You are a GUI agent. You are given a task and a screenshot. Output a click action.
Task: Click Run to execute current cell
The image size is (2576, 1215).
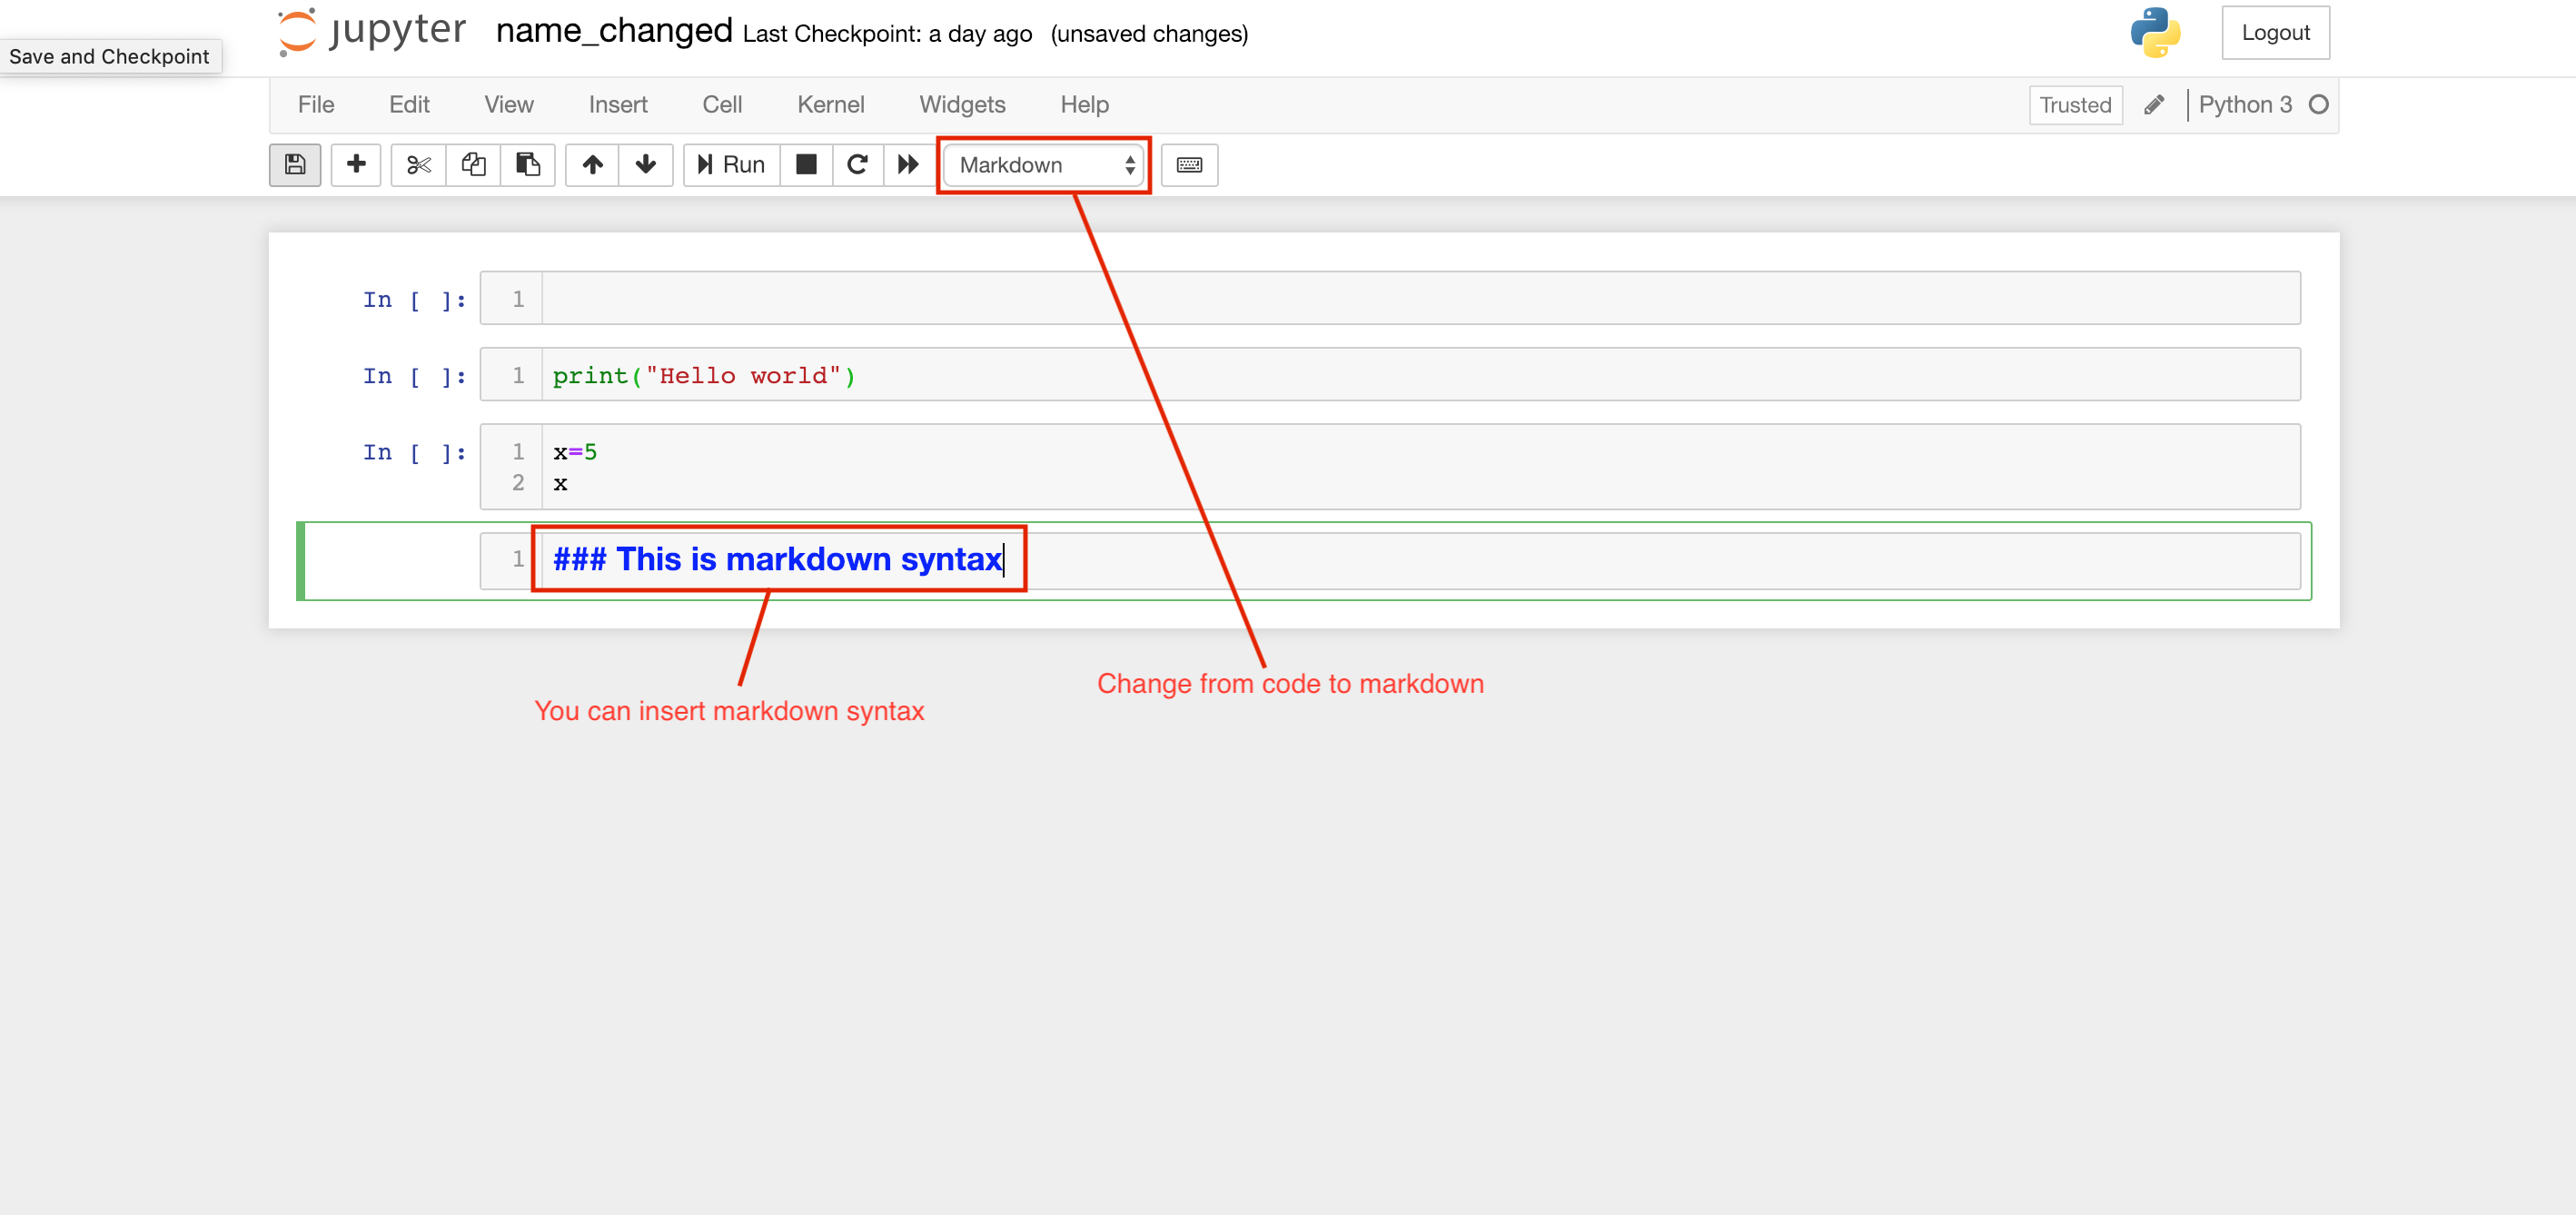pos(729,163)
